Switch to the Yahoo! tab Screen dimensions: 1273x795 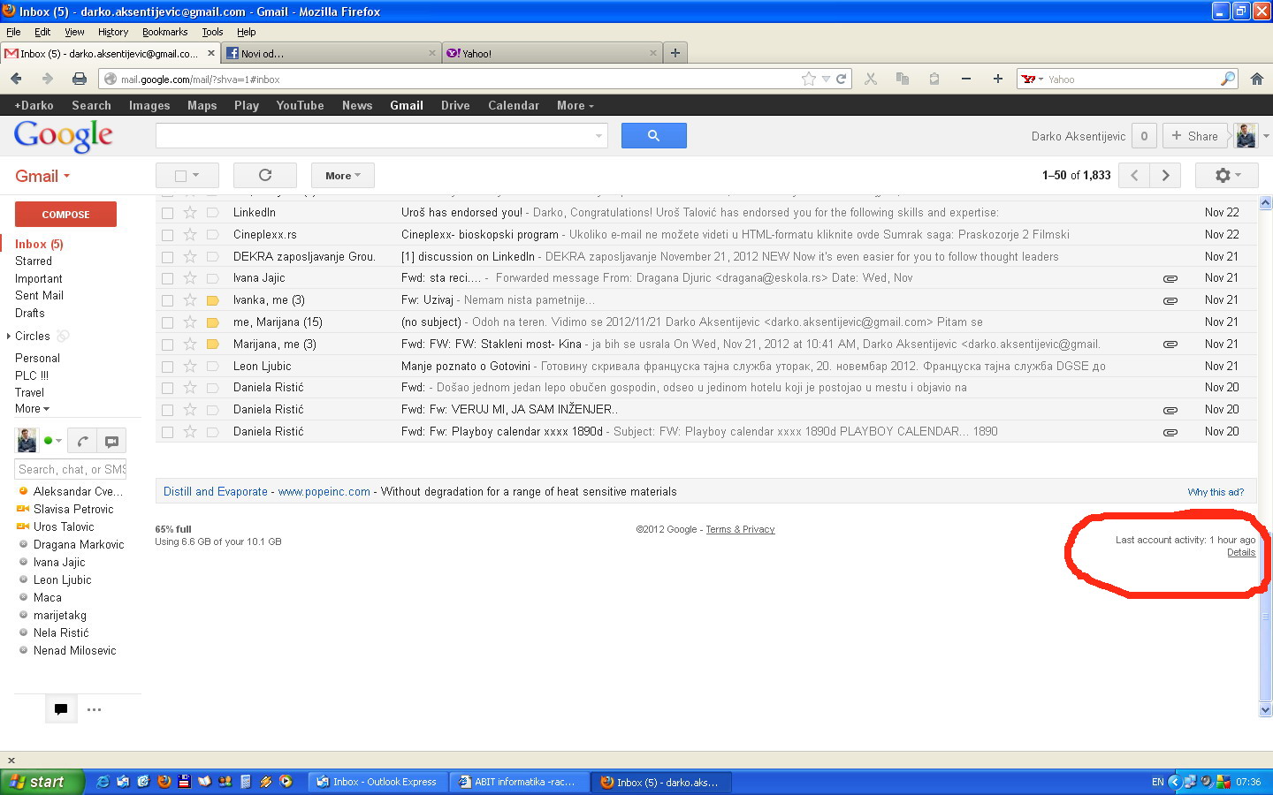click(x=553, y=53)
